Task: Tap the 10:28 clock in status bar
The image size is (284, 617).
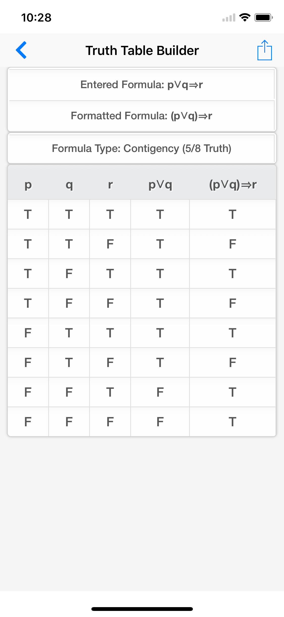Action: click(36, 18)
